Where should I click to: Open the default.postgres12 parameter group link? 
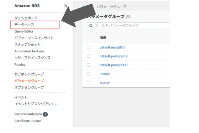click(113, 56)
